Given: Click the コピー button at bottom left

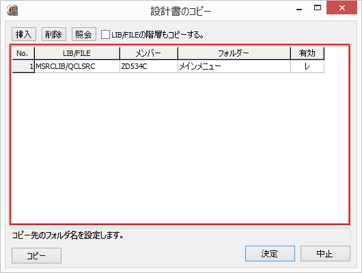Looking at the screenshot, I should click(x=36, y=256).
